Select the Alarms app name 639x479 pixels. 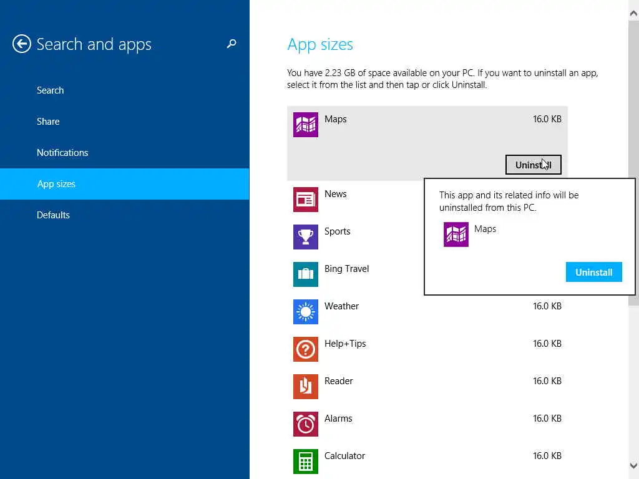click(338, 419)
